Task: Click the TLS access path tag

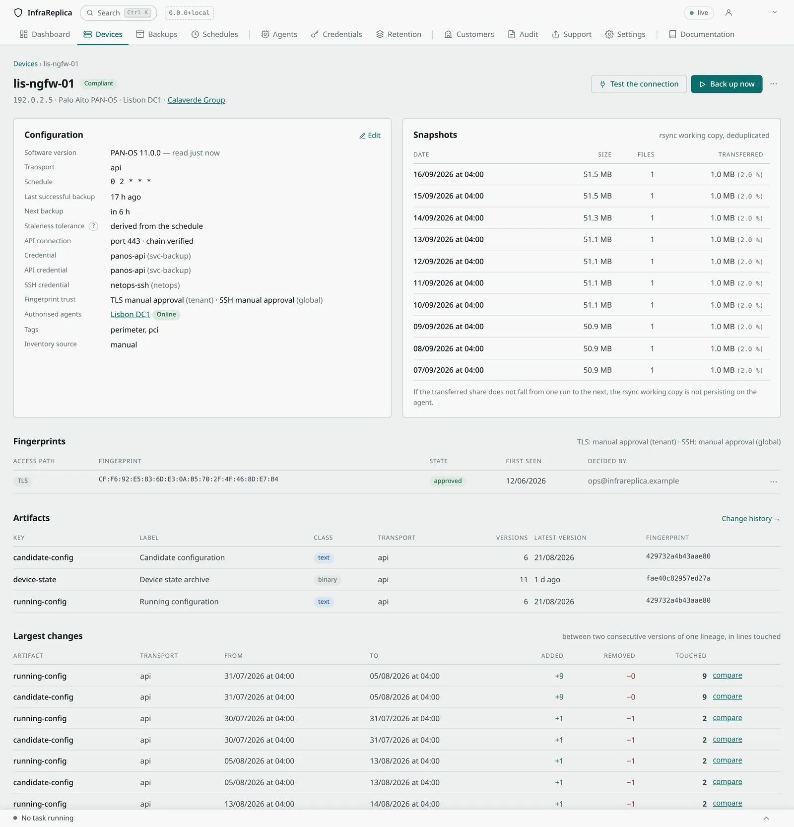Action: click(x=23, y=481)
